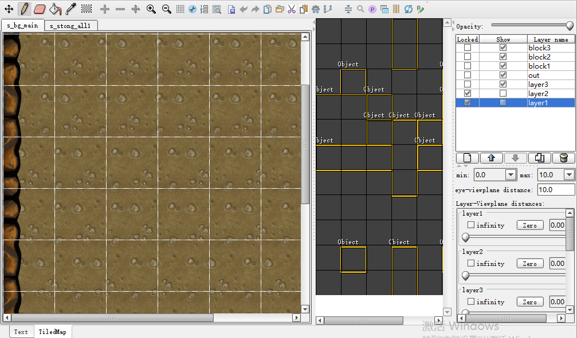This screenshot has height=338, width=577.
Task: Lock the block3 layer
Action: pos(468,48)
